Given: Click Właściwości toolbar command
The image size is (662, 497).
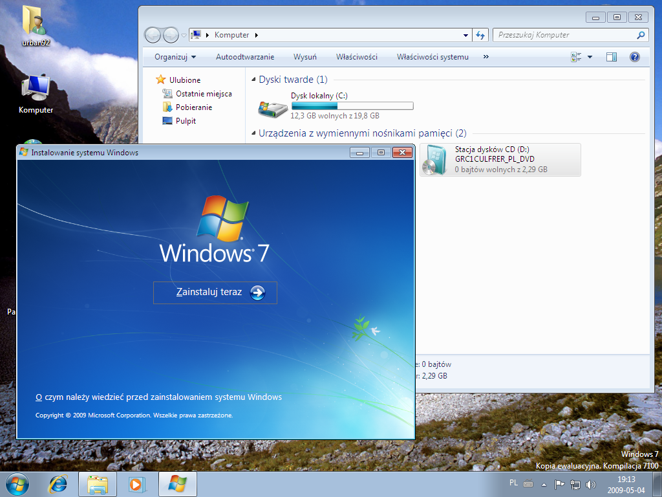Looking at the screenshot, I should pyautogui.click(x=357, y=57).
